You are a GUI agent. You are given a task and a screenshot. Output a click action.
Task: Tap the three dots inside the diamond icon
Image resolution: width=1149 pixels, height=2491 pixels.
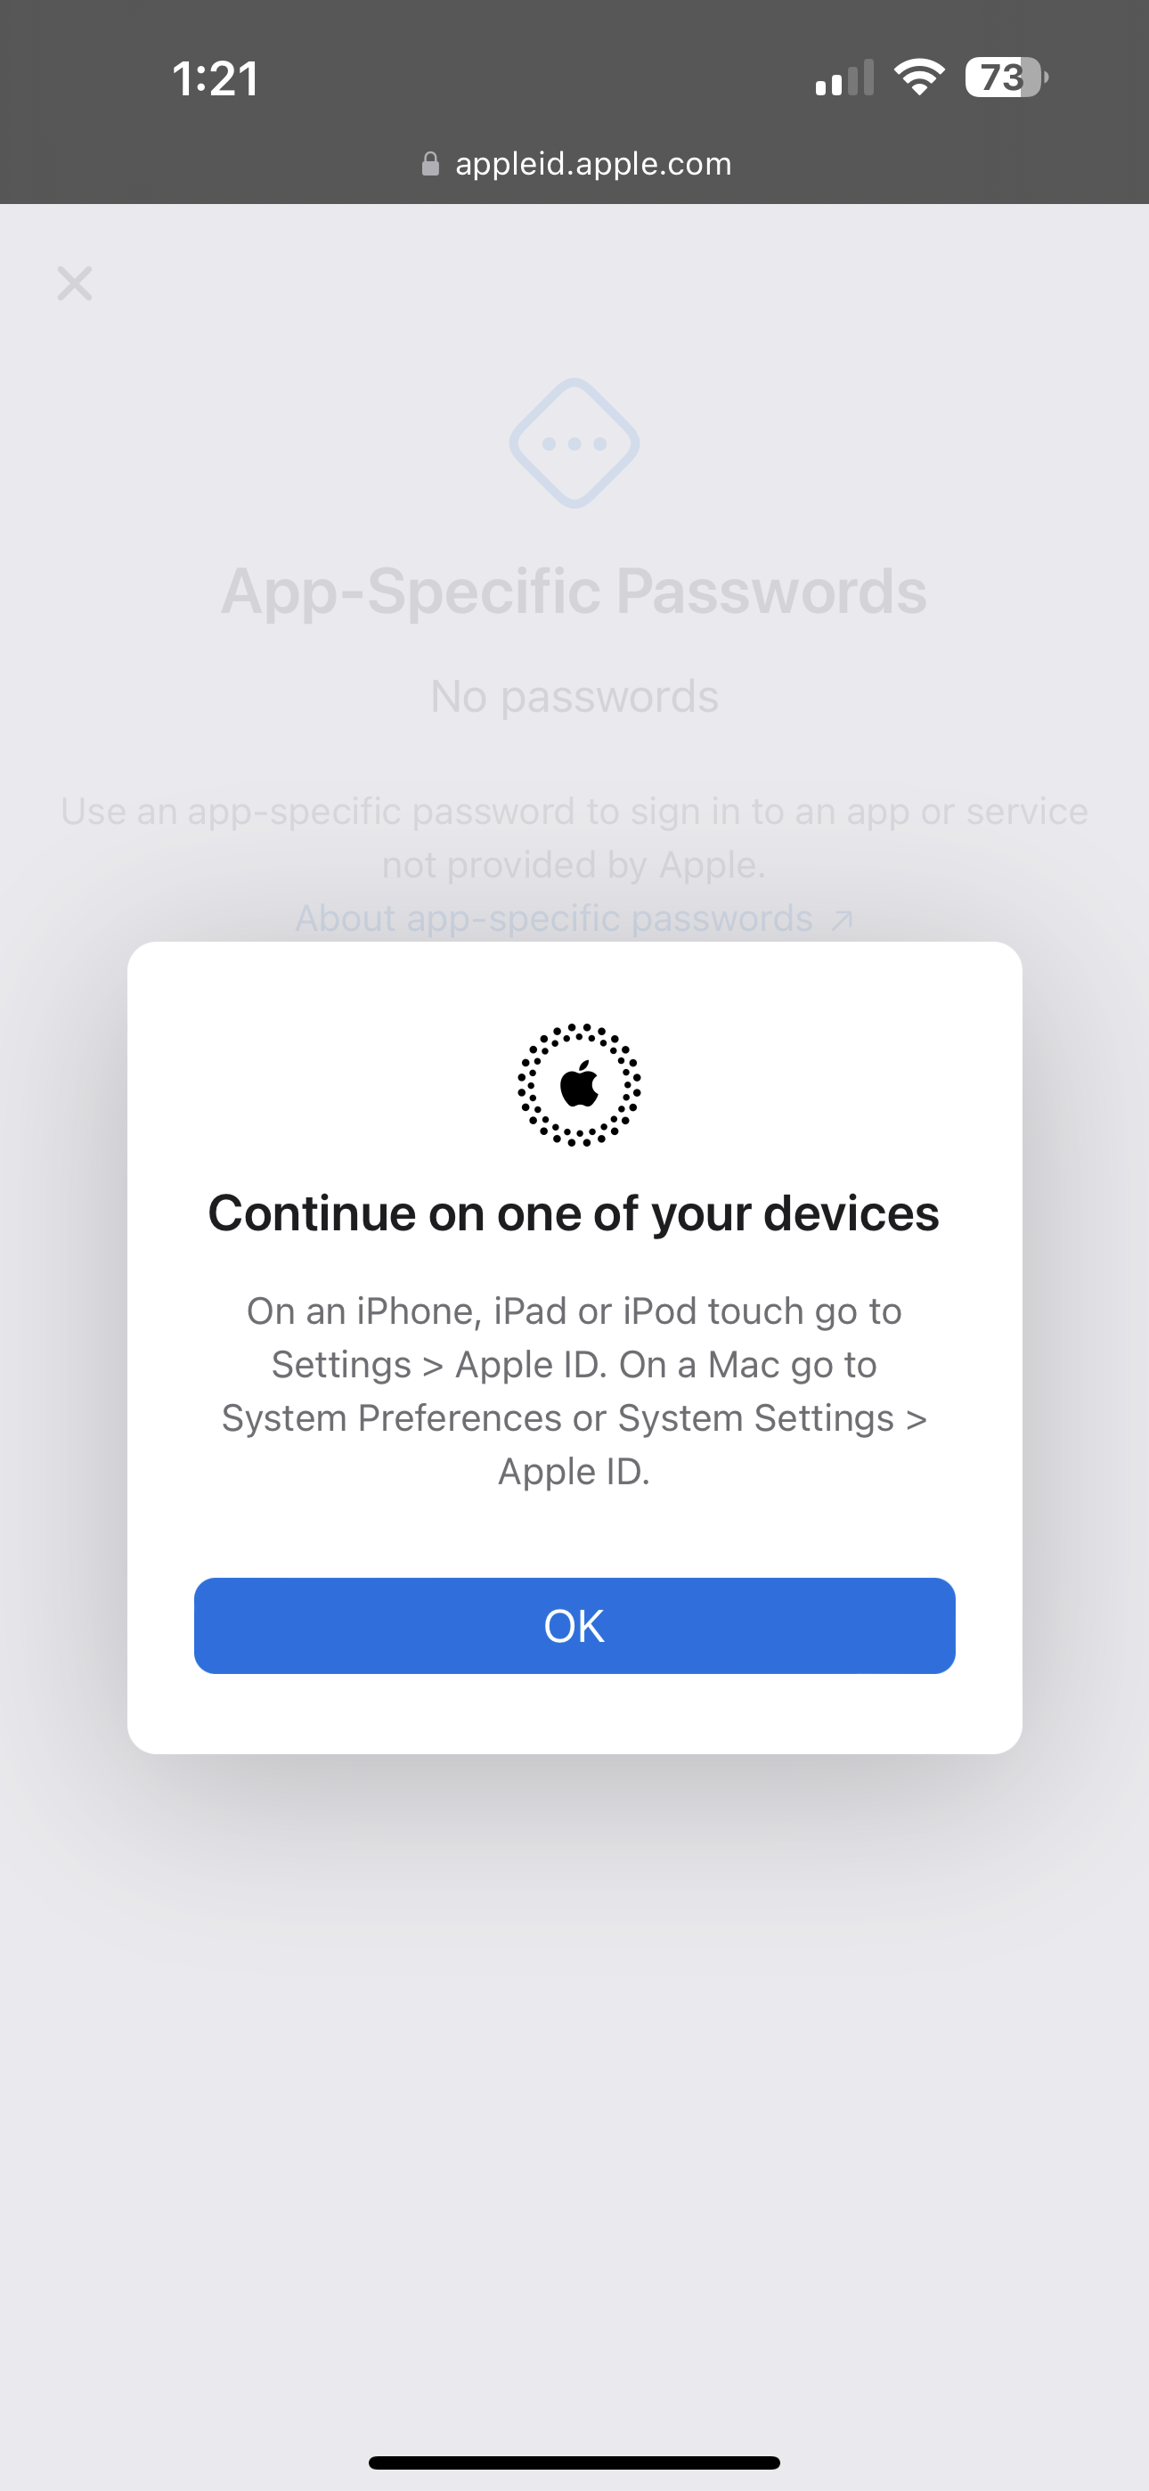[x=574, y=444]
